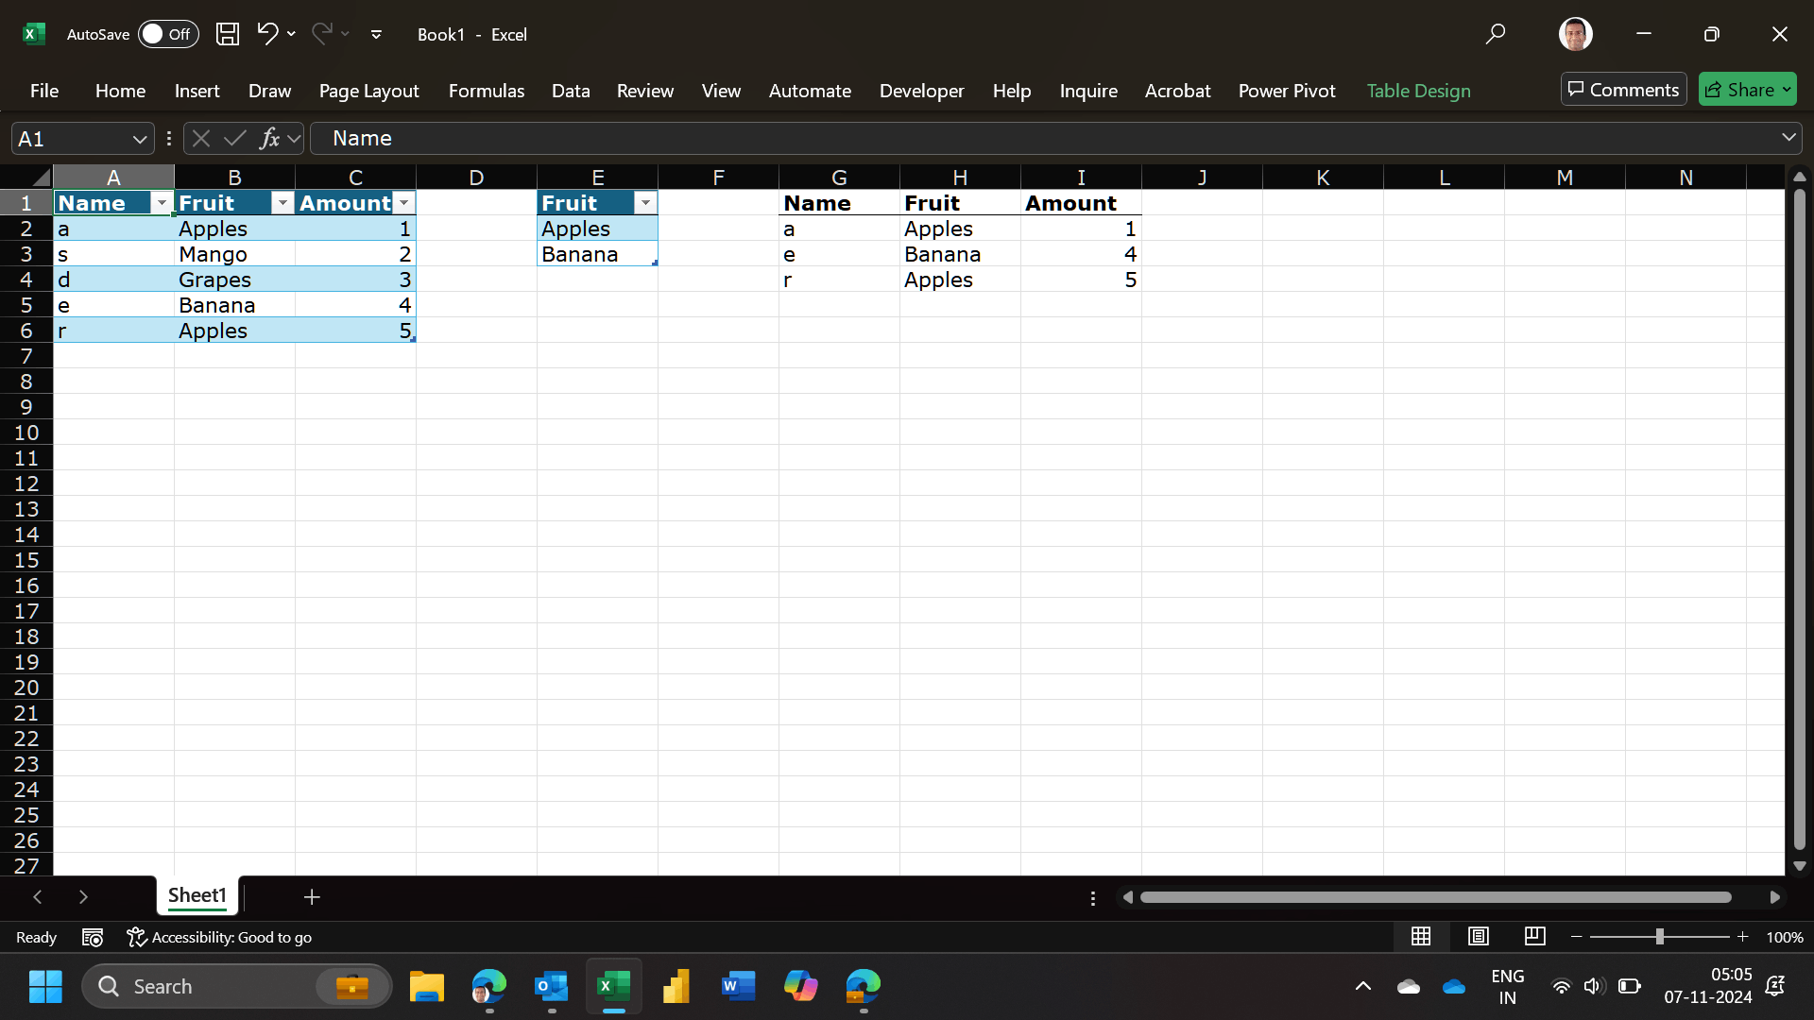
Task: Click Accessibility: Good to go status
Action: coord(219,937)
